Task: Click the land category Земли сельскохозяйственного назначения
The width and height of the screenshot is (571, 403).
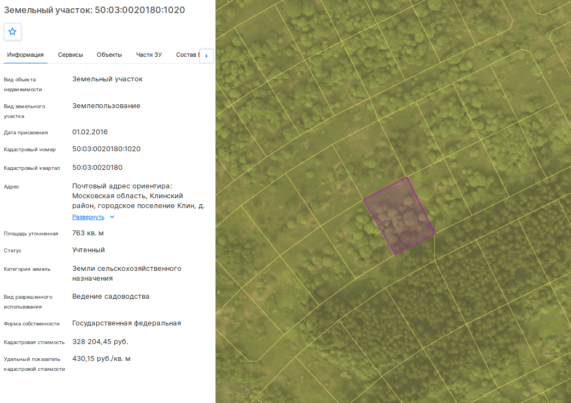Action: [x=127, y=274]
